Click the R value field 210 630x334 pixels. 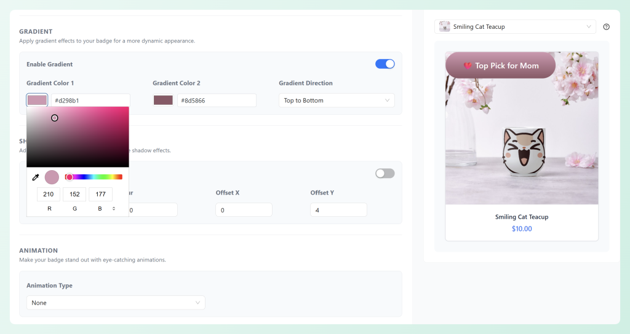pos(49,194)
